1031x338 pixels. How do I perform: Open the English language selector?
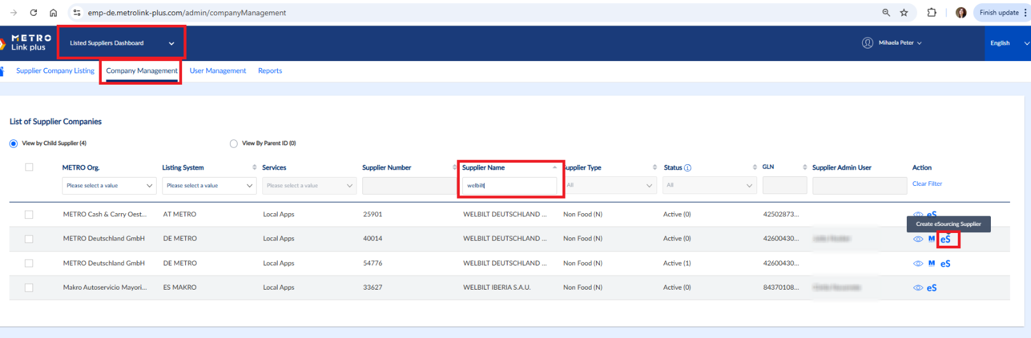tap(1008, 43)
